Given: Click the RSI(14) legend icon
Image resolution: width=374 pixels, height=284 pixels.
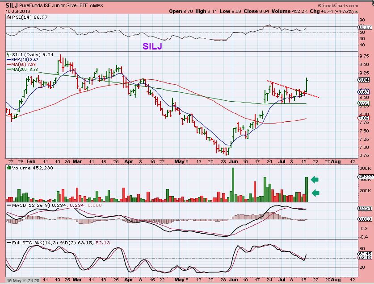Looking at the screenshot, I should pyautogui.click(x=9, y=17).
